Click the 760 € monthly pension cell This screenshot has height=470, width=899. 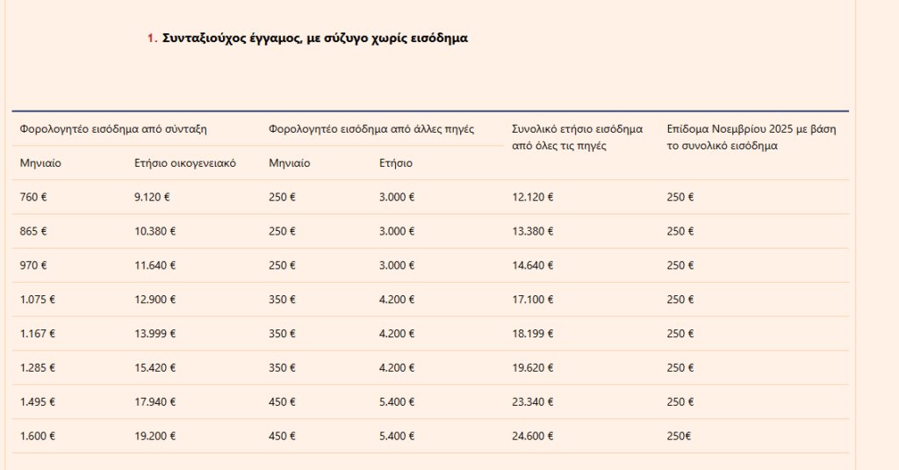33,197
